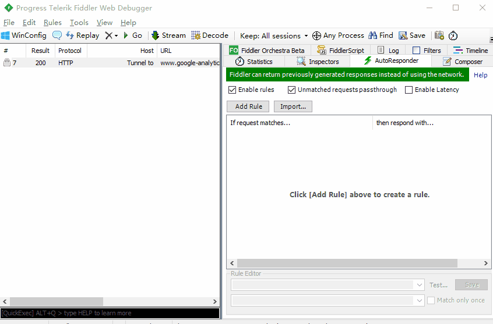Image resolution: width=493 pixels, height=324 pixels.
Task: Click the Test... link in Rule Editor
Action: pyautogui.click(x=438, y=285)
